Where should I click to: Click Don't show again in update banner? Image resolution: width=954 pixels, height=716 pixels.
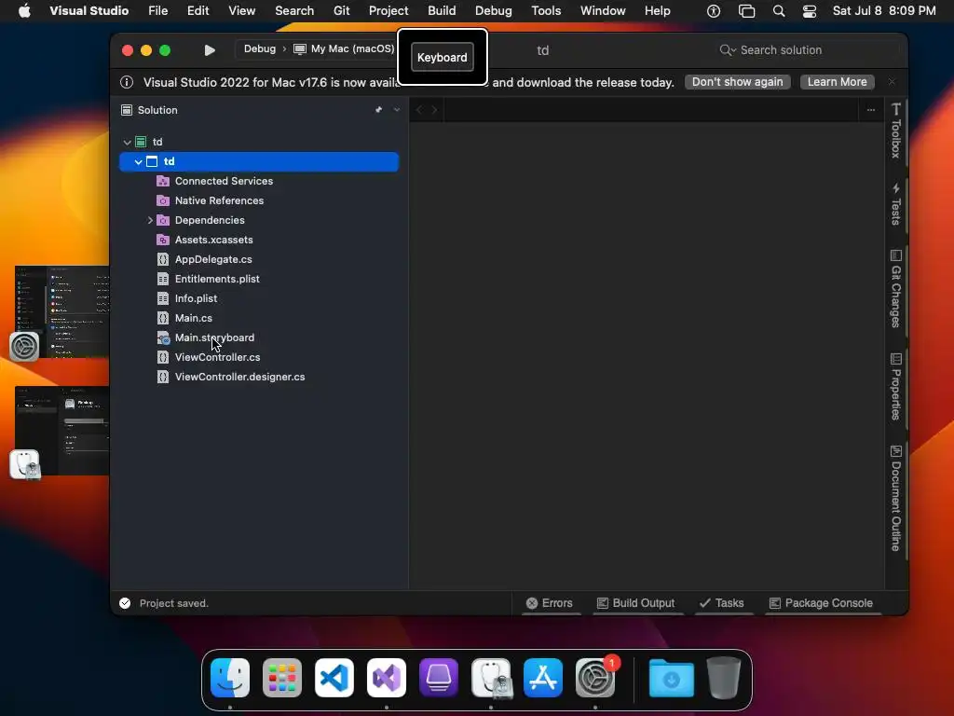point(738,82)
